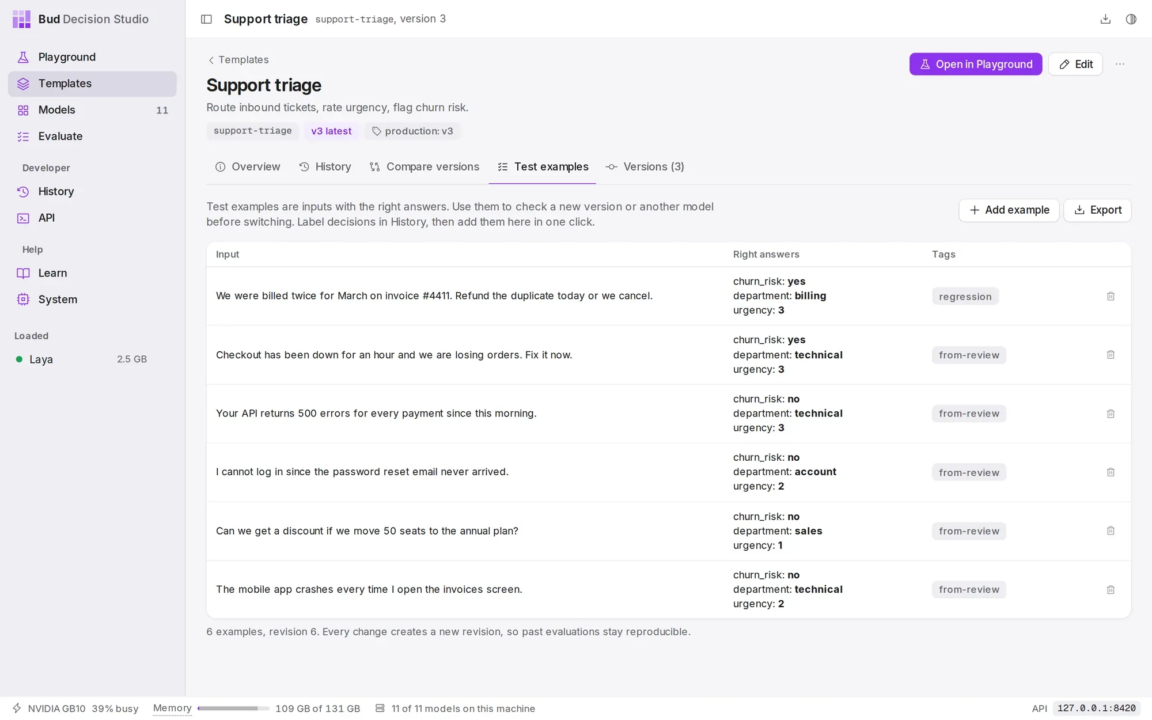Click the tag icon in production chip
This screenshot has height=720, width=1152.
[x=377, y=131]
